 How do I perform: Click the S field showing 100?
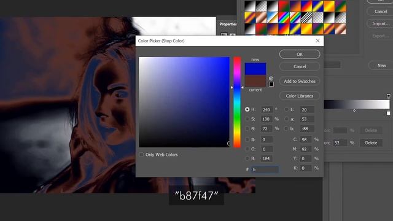(x=267, y=119)
